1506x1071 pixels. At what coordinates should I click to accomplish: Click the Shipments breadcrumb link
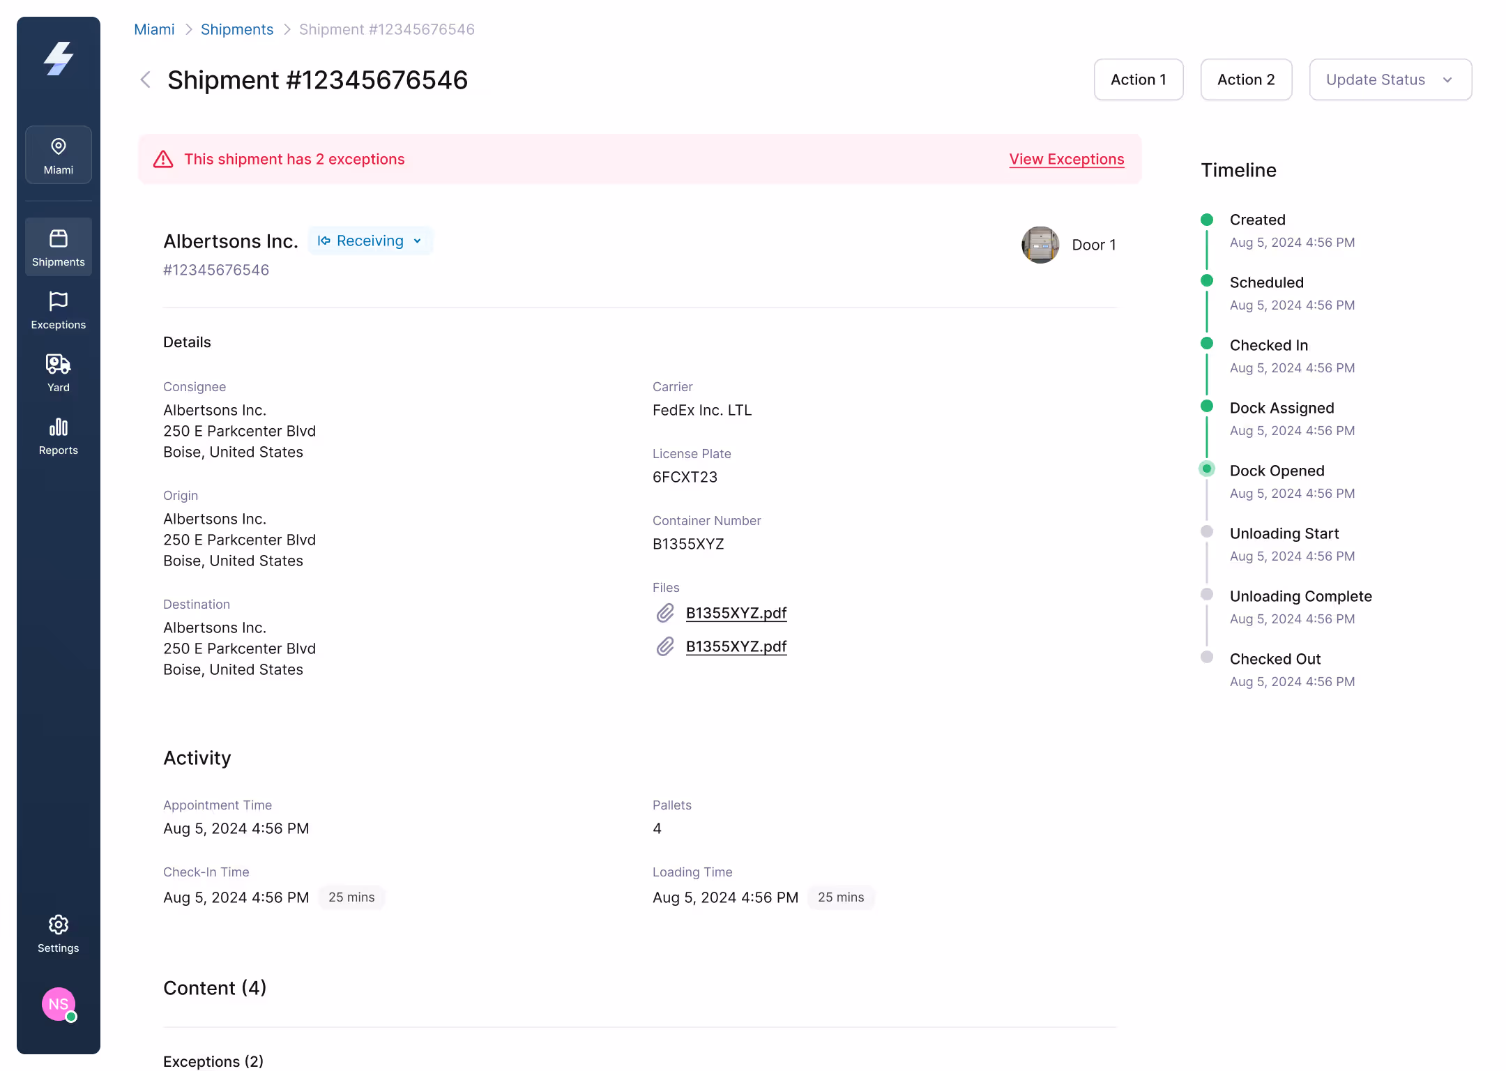[x=237, y=29]
